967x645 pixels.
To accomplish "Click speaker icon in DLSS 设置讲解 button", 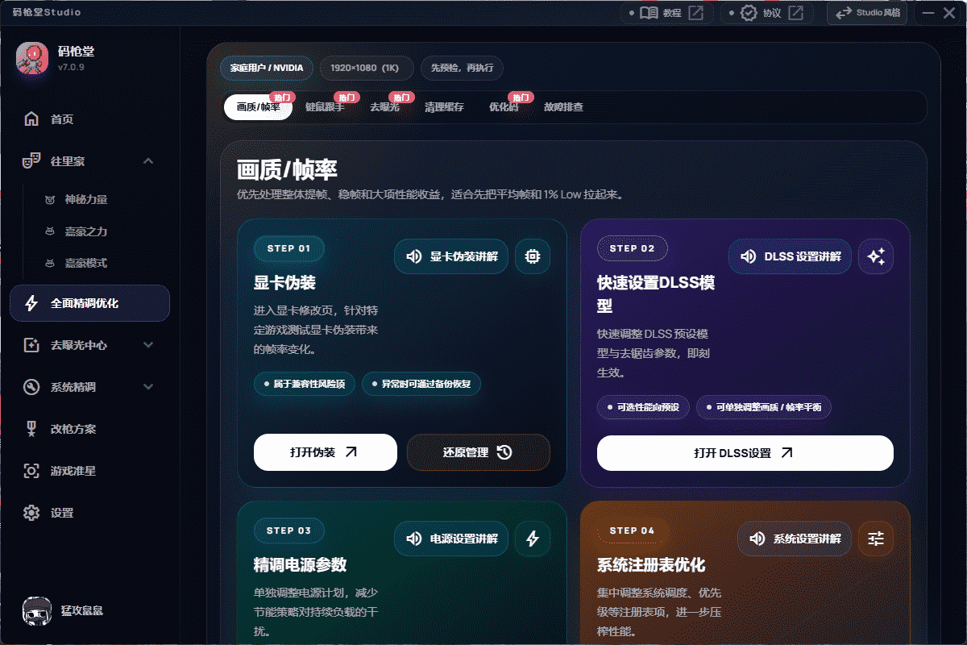I will pyautogui.click(x=749, y=256).
